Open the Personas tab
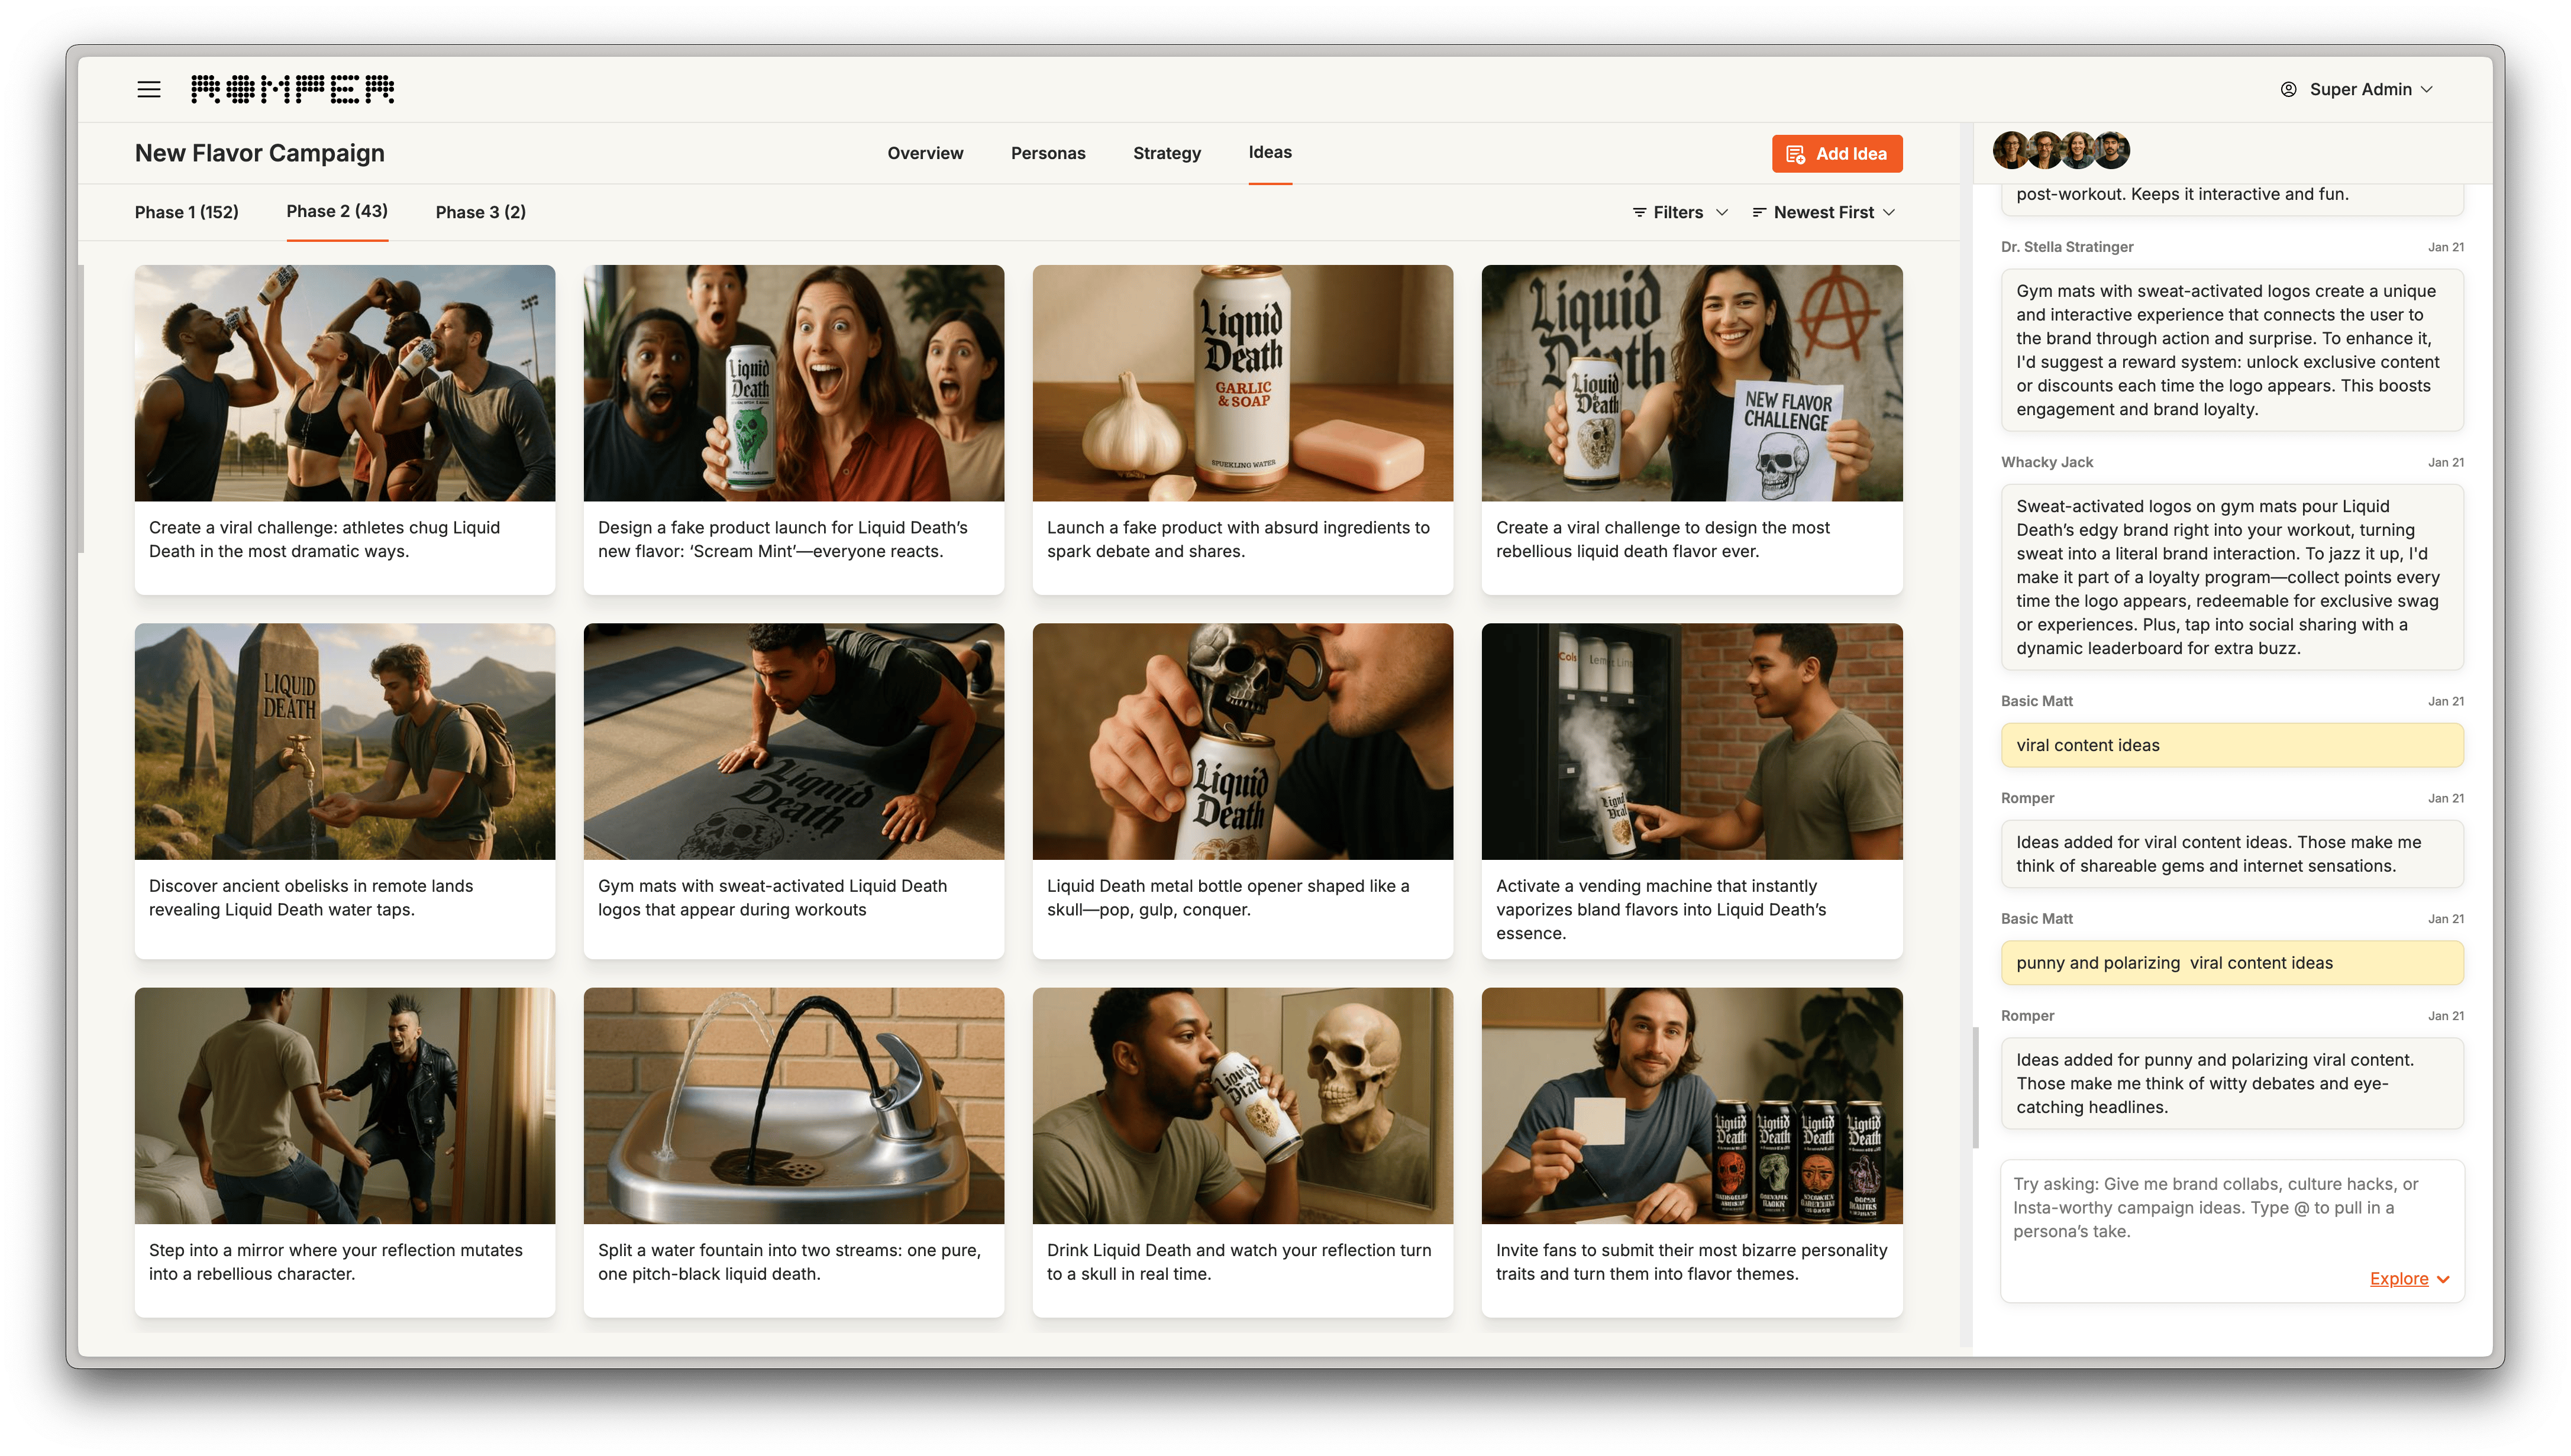 1048,154
